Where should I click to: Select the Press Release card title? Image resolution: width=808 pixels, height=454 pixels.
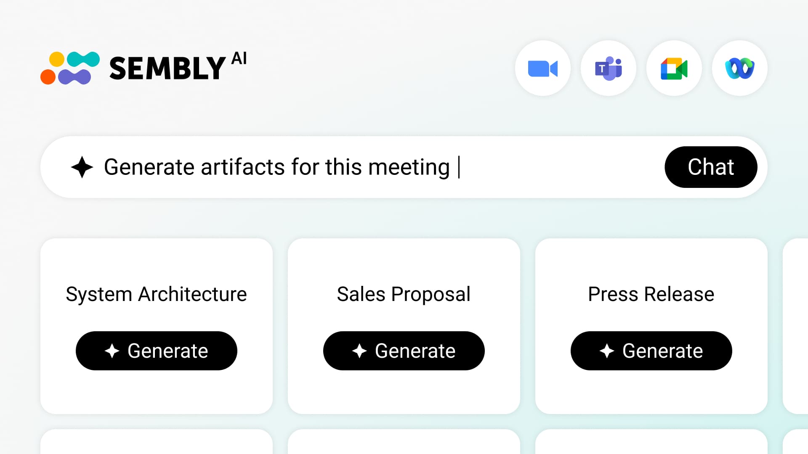point(651,294)
